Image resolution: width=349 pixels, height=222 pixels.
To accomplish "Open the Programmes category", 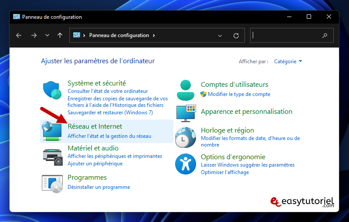I will pos(87,178).
